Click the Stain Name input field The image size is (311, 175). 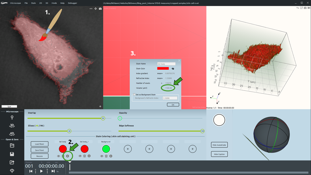pyautogui.click(x=166, y=64)
